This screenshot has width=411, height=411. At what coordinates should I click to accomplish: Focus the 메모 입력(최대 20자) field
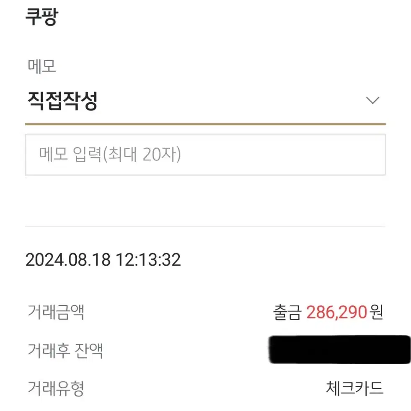pyautogui.click(x=205, y=155)
